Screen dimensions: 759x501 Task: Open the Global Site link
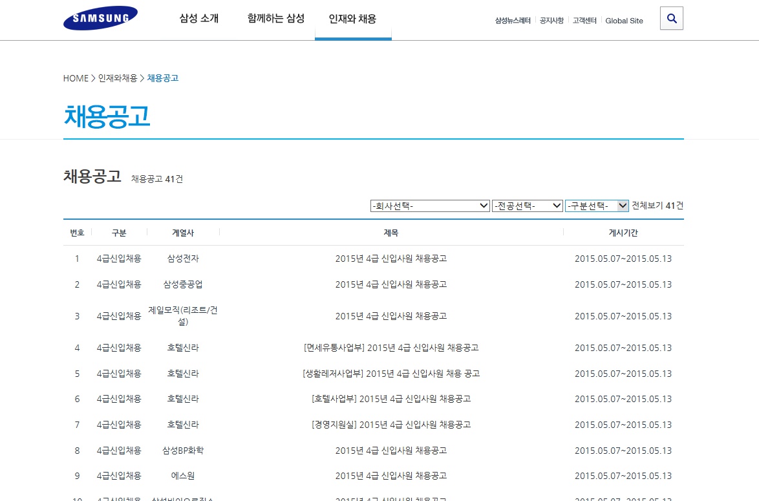[624, 20]
